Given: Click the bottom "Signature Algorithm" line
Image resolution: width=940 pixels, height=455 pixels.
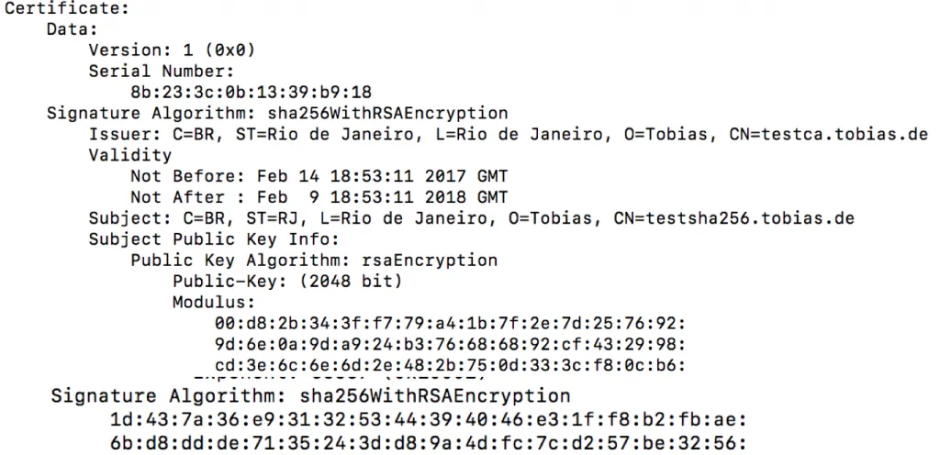Looking at the screenshot, I should click(310, 396).
